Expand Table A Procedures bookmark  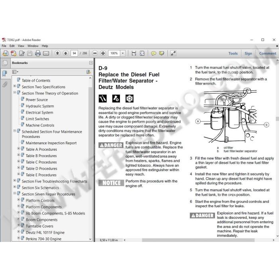(x=18, y=148)
